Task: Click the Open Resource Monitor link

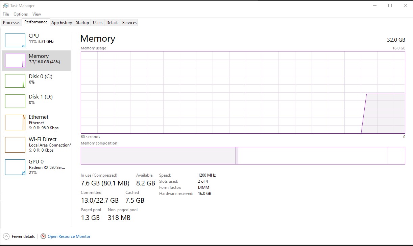Action: coord(69,236)
